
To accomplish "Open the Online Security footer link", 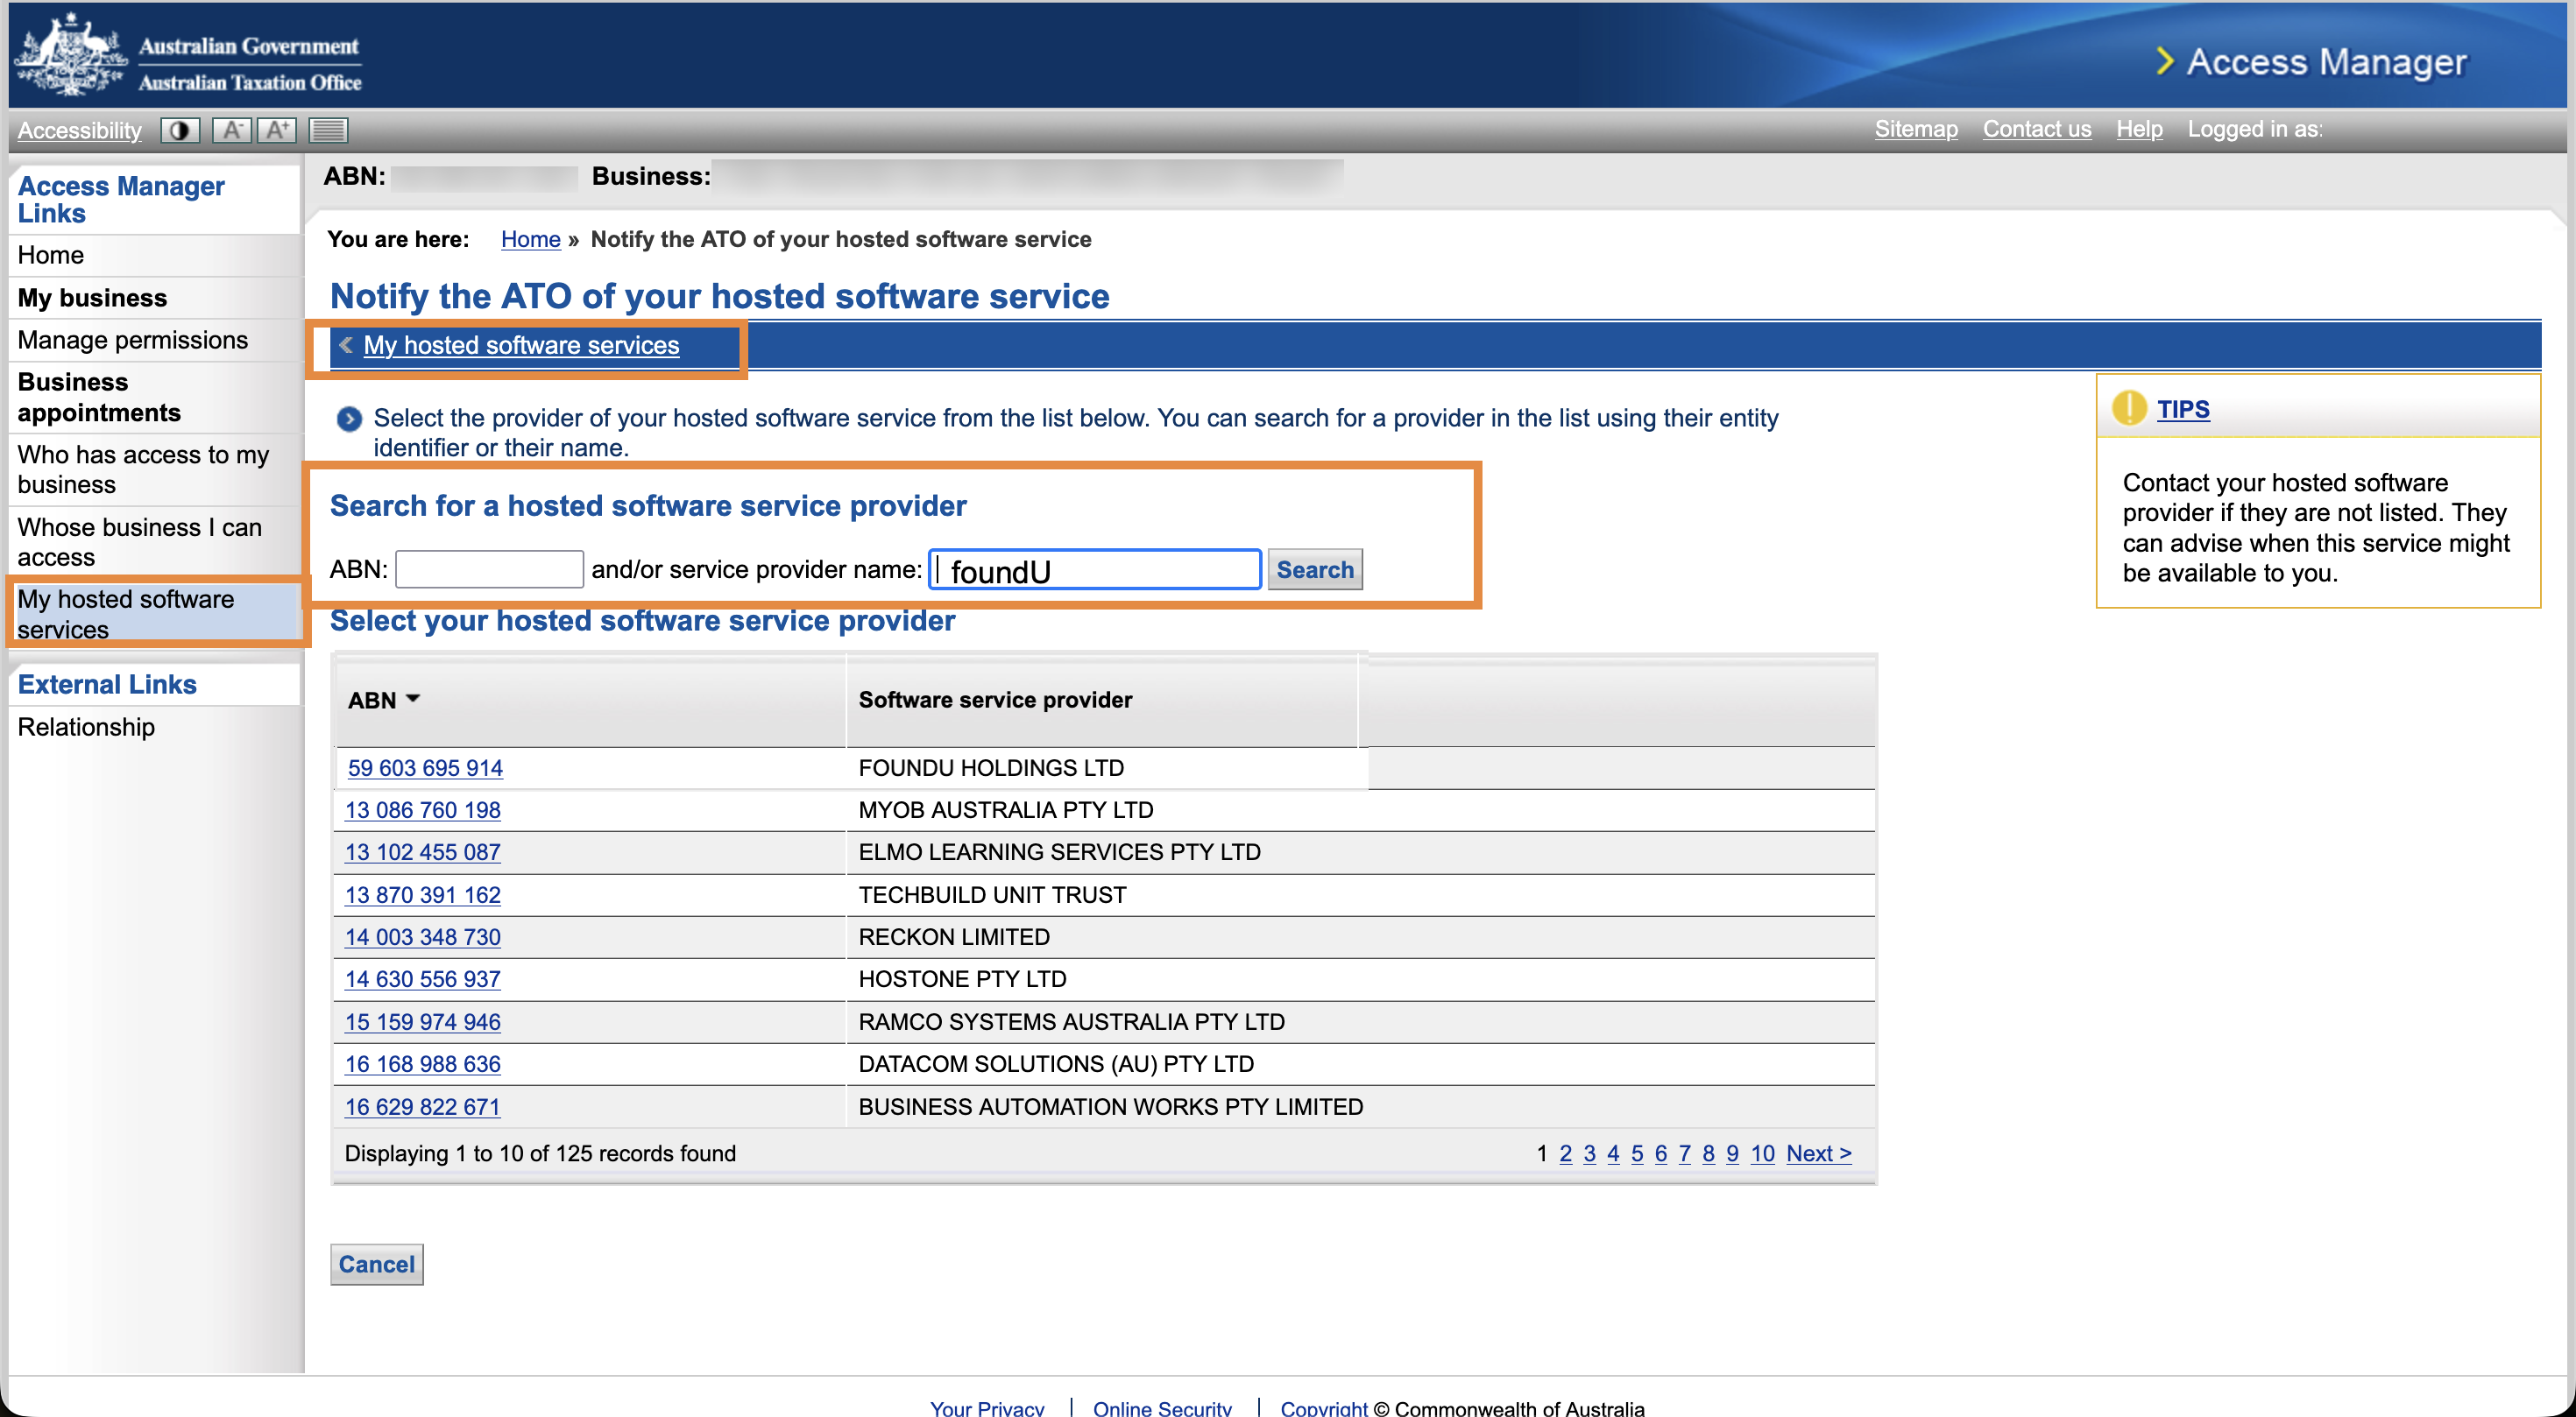I will pos(1162,1407).
